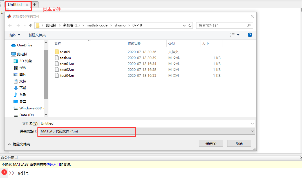The width and height of the screenshot is (302, 178).
Task: Open the blue help icon in the dialog
Action: 250,35
